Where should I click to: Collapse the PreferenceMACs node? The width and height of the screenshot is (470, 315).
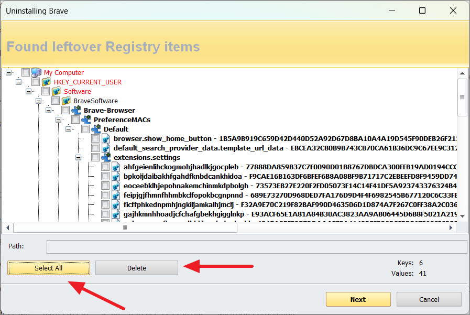point(59,120)
